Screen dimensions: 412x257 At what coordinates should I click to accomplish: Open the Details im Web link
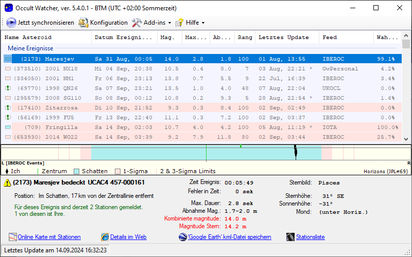[128, 237]
